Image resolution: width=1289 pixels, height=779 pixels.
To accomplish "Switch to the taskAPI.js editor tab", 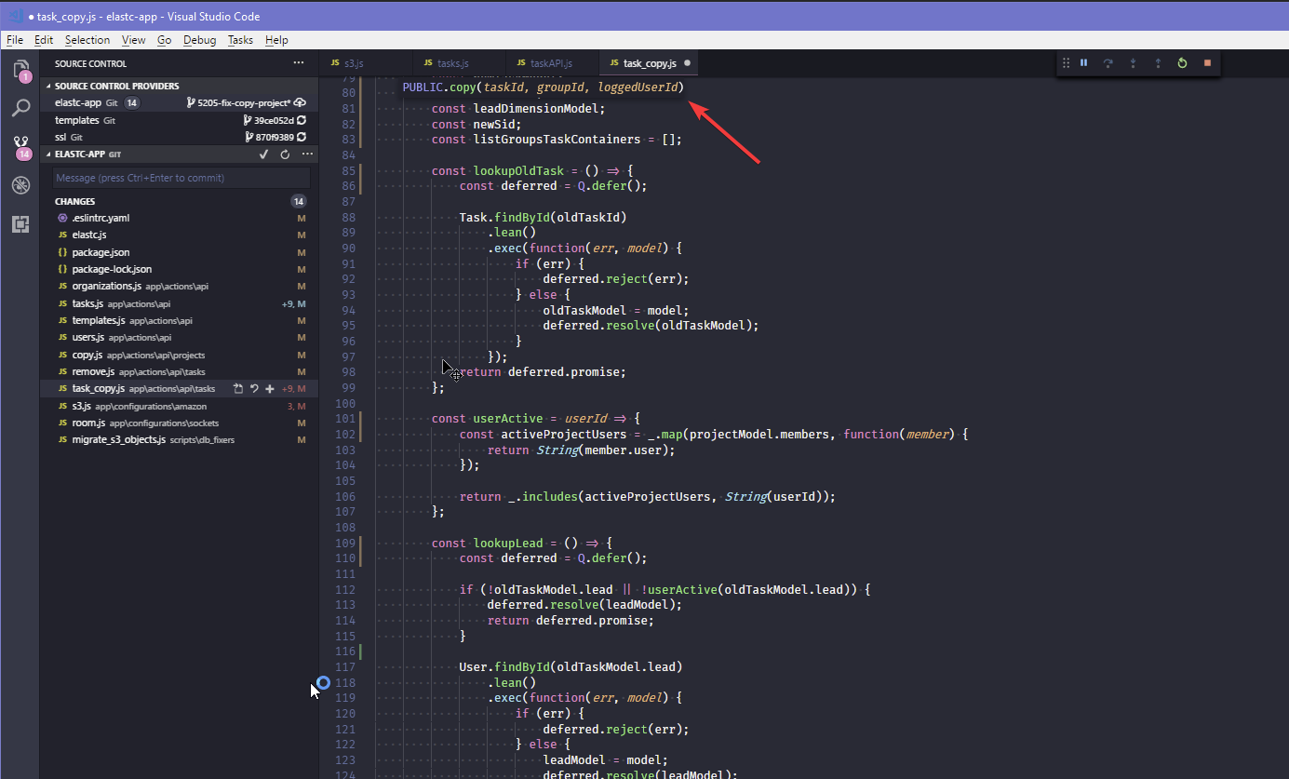I will pyautogui.click(x=553, y=63).
